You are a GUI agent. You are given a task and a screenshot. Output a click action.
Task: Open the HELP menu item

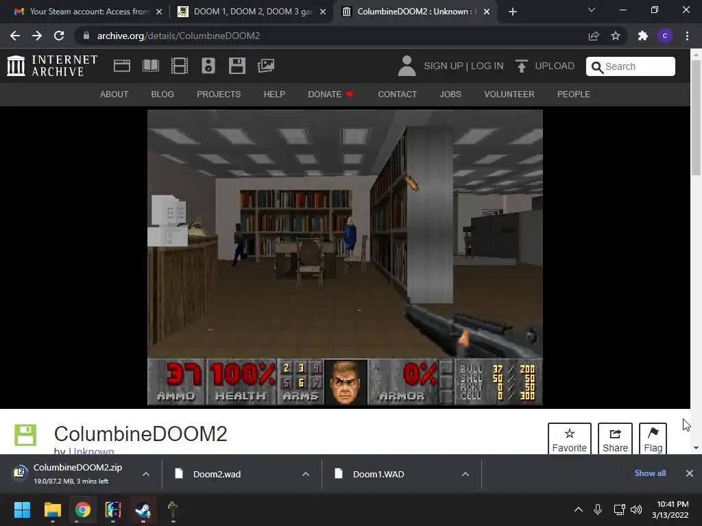tap(274, 95)
